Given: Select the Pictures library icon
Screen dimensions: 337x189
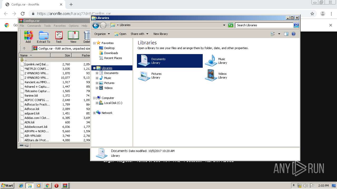Looking at the screenshot, I should tap(144, 76).
